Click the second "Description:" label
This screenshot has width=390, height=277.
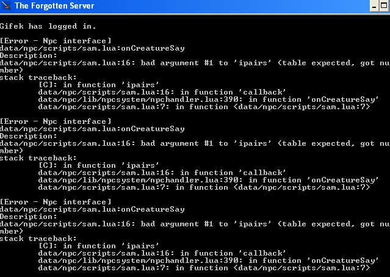point(28,136)
